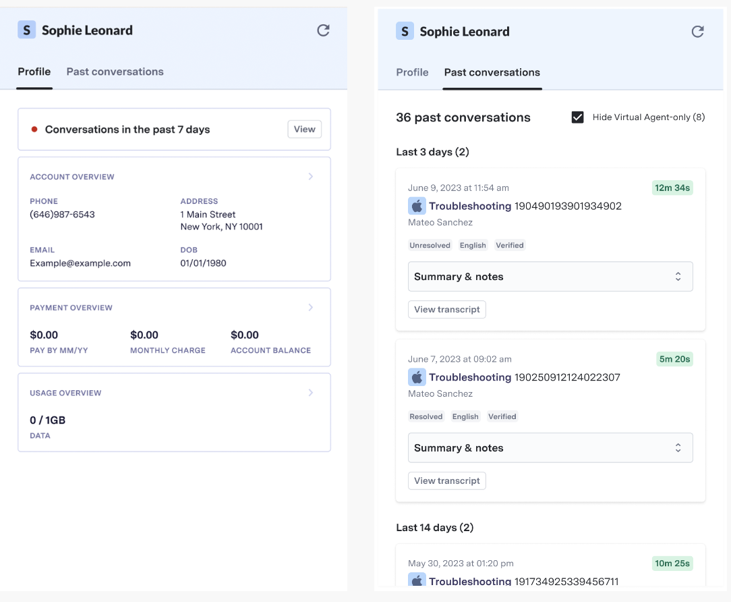Viewport: 731px width, 602px height.
Task: Click red dot beside past 7 days conversations
Action: point(34,130)
